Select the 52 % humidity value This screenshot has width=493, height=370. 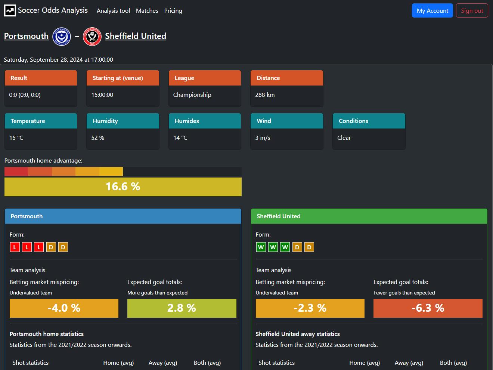pos(98,138)
